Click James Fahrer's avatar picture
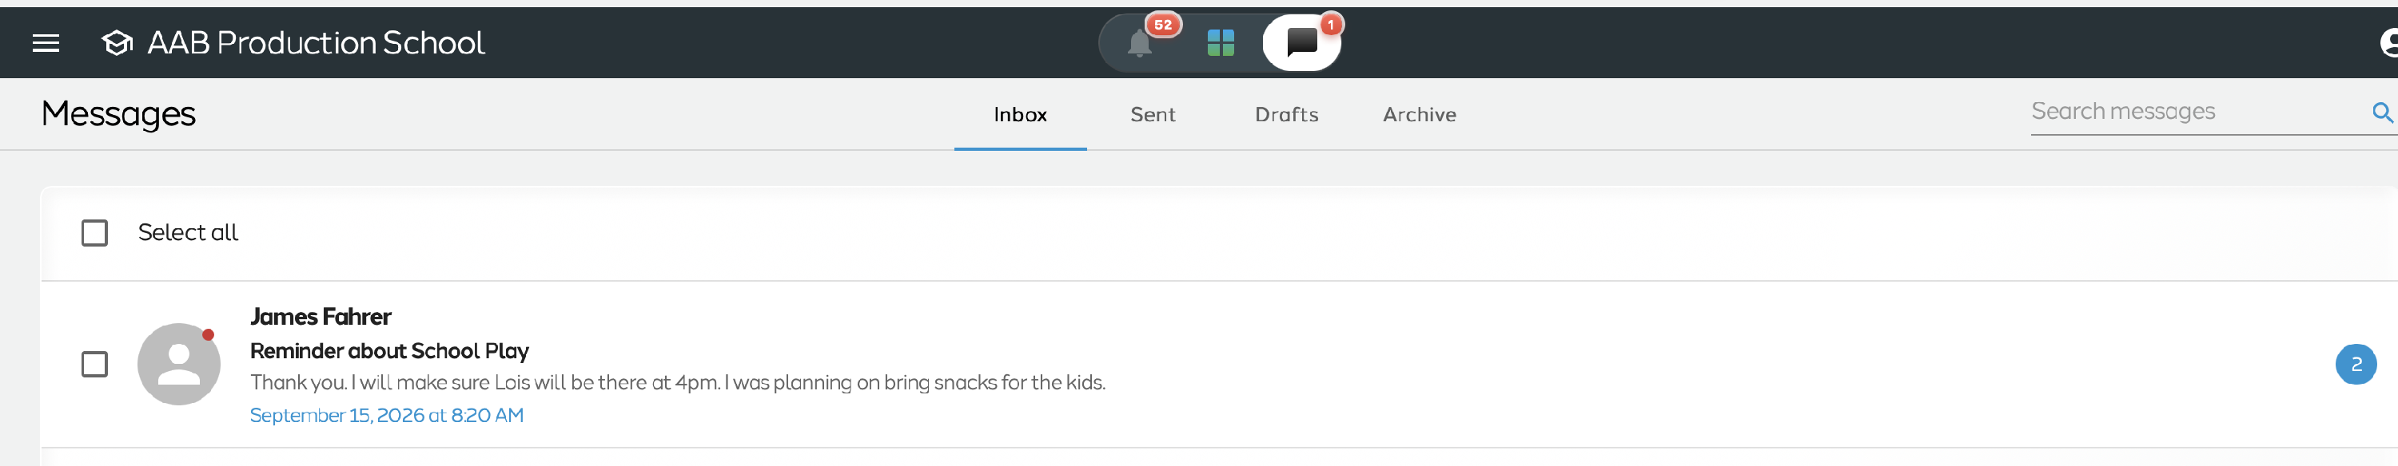 (179, 365)
